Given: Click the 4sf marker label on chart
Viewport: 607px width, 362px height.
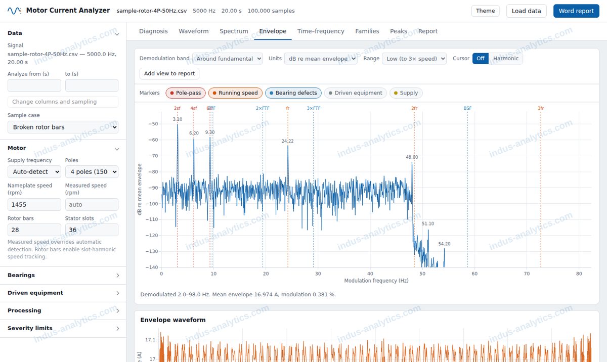Looking at the screenshot, I should pyautogui.click(x=194, y=108).
